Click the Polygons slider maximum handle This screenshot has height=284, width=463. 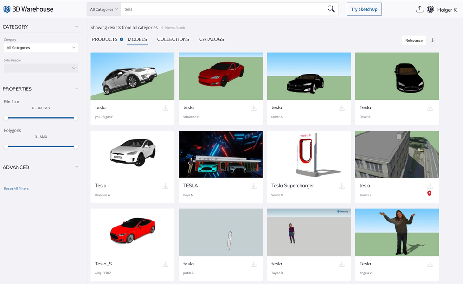pos(76,146)
